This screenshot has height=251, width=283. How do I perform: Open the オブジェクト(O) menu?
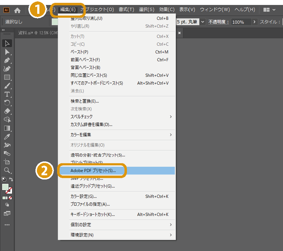click(x=97, y=10)
